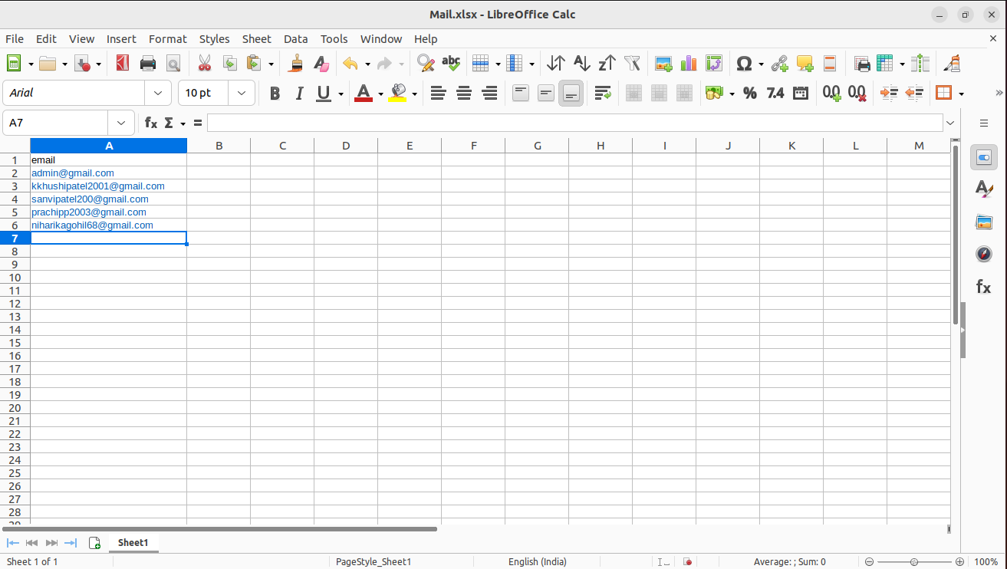Screen dimensions: 1007x569
Task: Open Sidebar Styles deck
Action: coord(983,188)
